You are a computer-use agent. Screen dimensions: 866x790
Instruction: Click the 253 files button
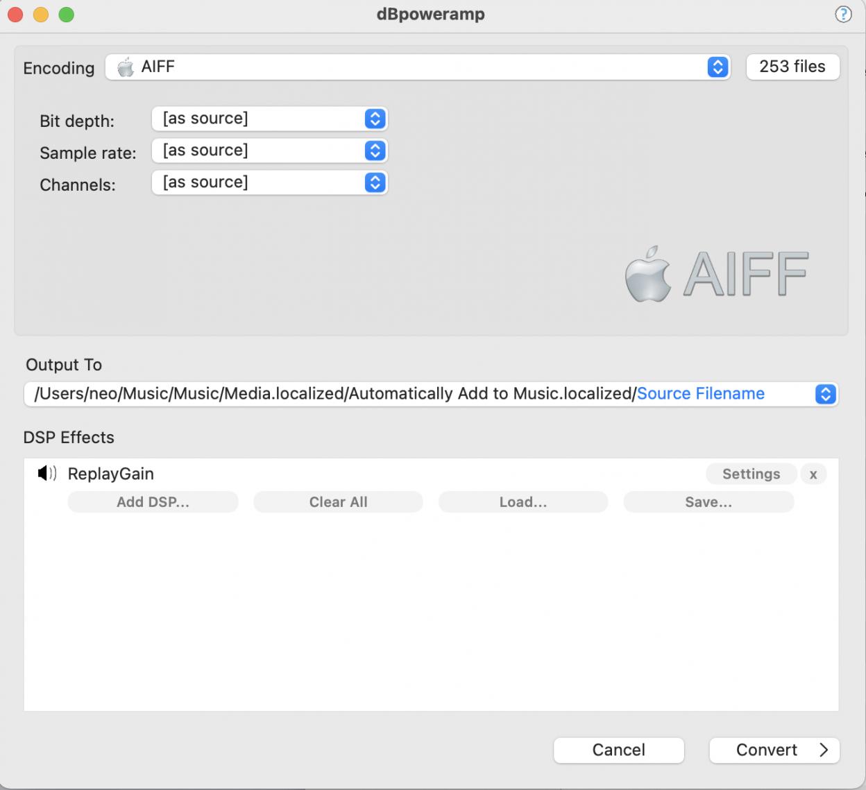point(792,67)
